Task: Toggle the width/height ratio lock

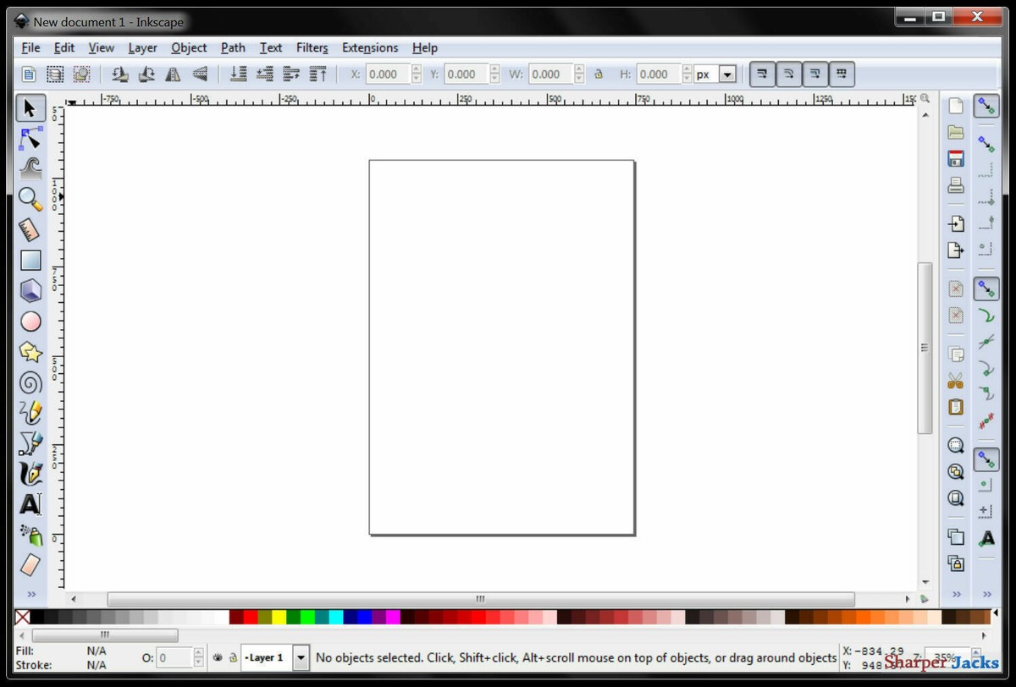Action: [x=599, y=74]
